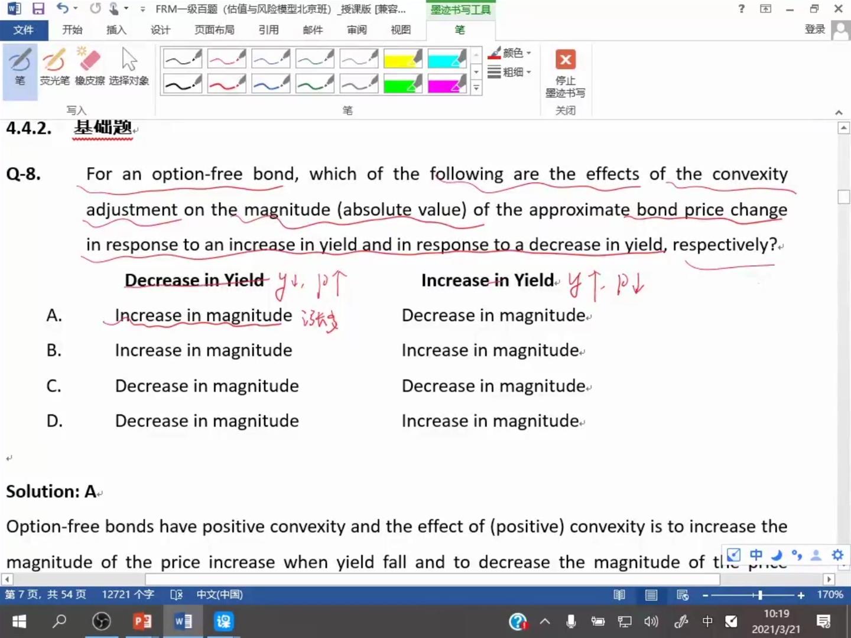This screenshot has height=638, width=851.
Task: Open the blue 课 app in taskbar
Action: tap(223, 621)
